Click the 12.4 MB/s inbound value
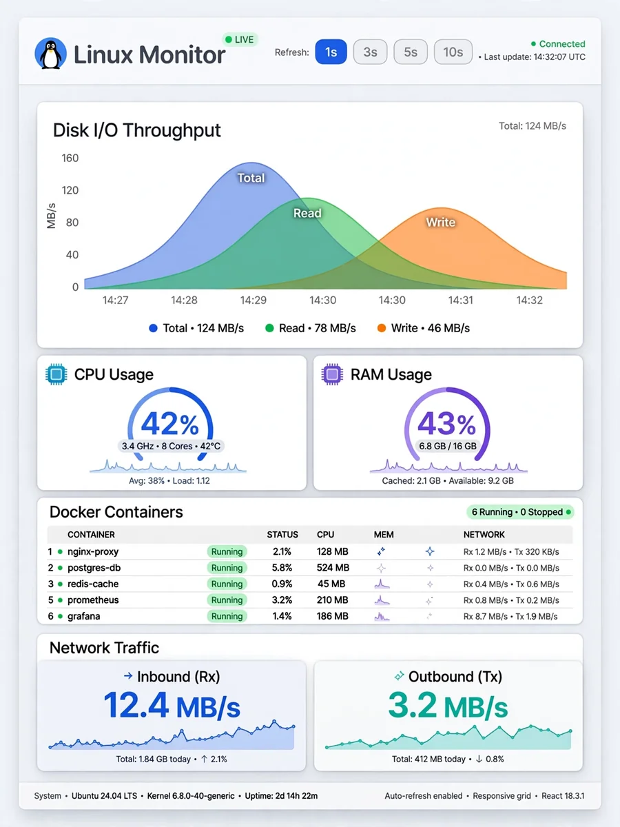620x827 pixels. 172,705
